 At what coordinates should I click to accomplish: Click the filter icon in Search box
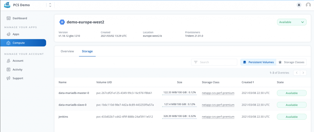click(196, 62)
